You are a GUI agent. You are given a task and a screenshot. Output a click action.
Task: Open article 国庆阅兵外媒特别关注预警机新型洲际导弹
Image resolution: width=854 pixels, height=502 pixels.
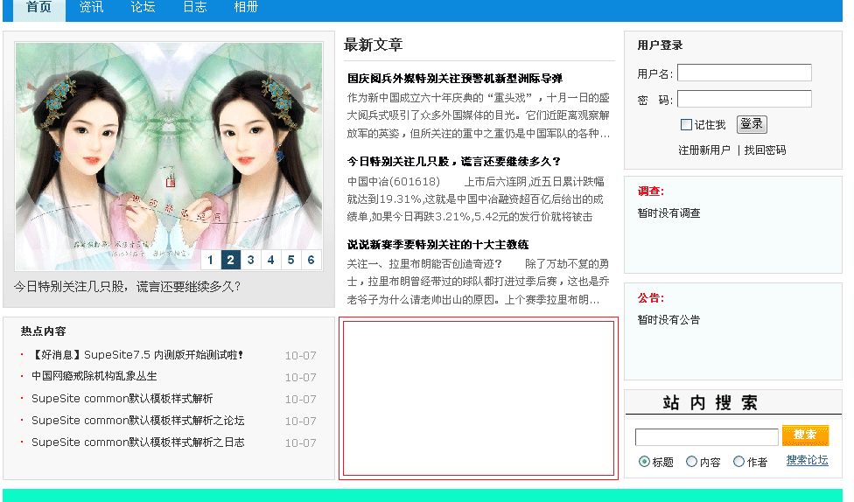(x=455, y=79)
